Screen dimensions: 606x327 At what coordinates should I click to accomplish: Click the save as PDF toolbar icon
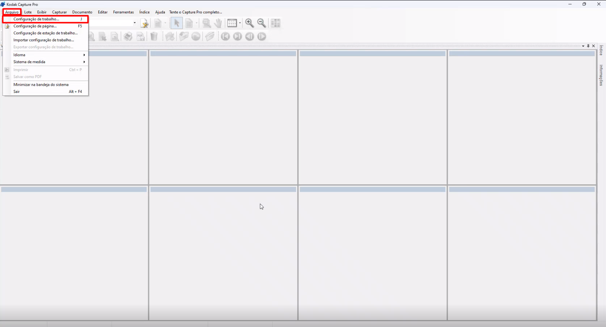[140, 36]
